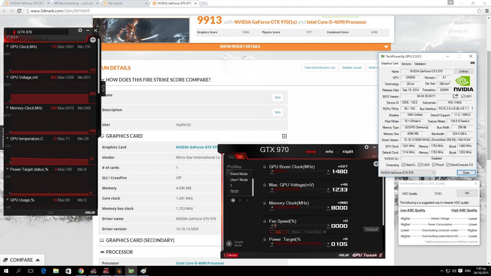Collapse GPU temperature,C graph

(7, 139)
